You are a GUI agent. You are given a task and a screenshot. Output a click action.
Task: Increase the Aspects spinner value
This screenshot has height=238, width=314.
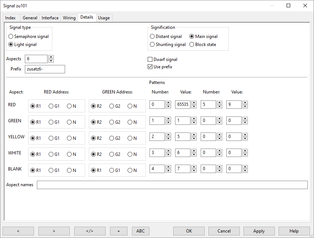click(x=51, y=57)
